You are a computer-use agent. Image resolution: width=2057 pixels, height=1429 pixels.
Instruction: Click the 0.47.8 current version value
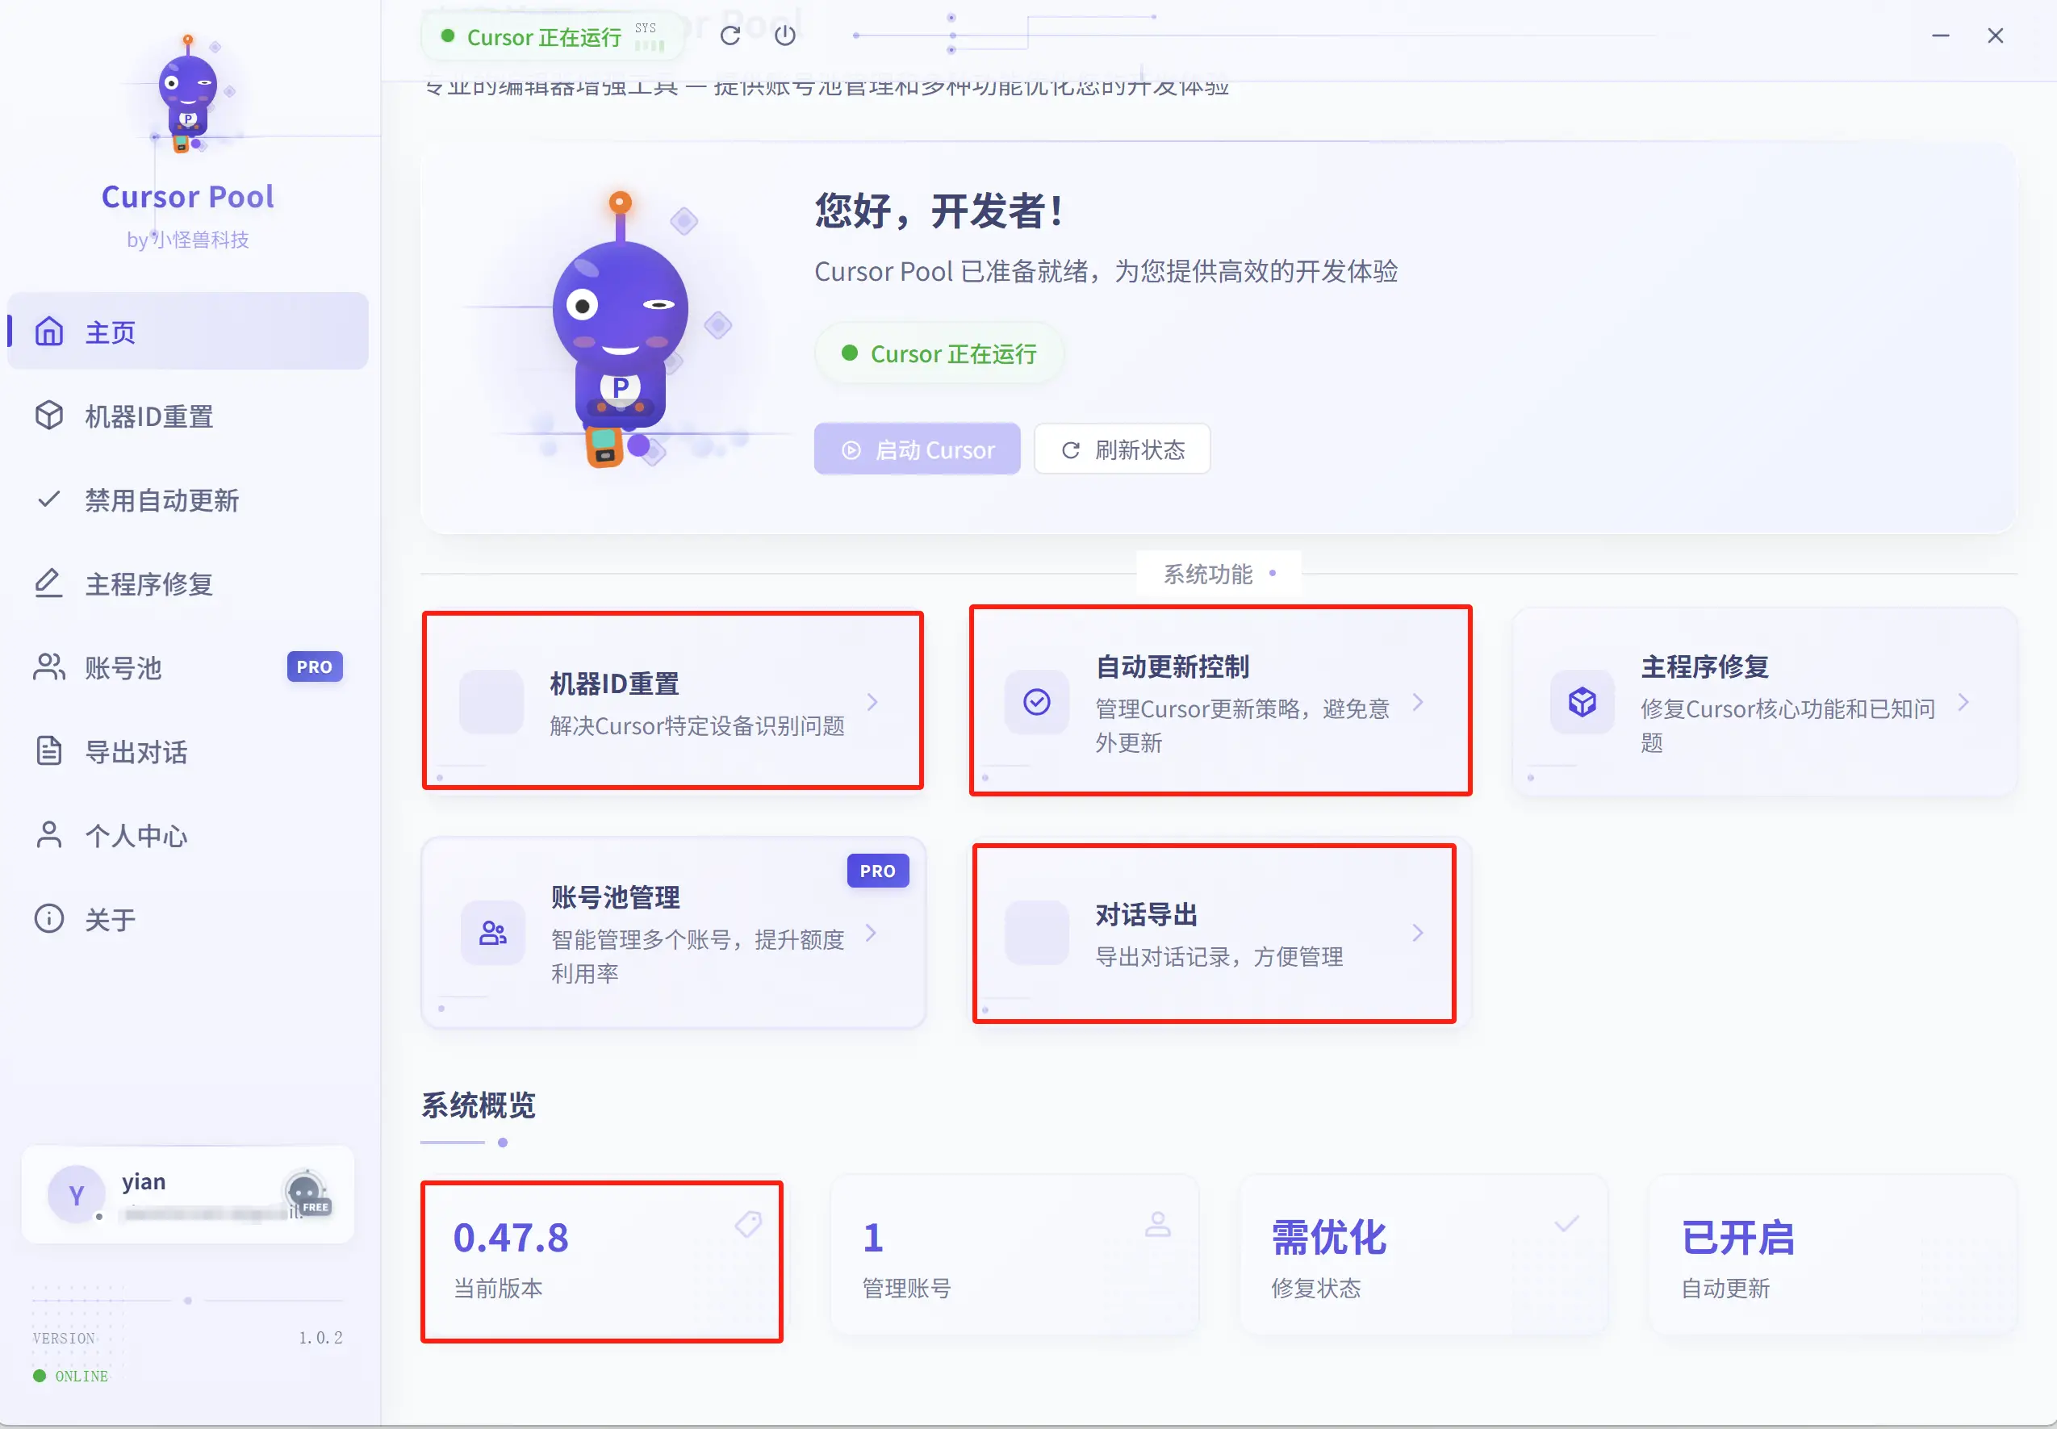pyautogui.click(x=511, y=1238)
